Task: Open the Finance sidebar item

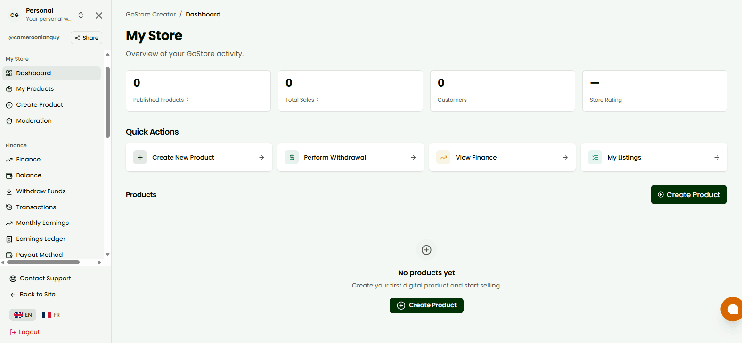Action: pyautogui.click(x=51, y=160)
